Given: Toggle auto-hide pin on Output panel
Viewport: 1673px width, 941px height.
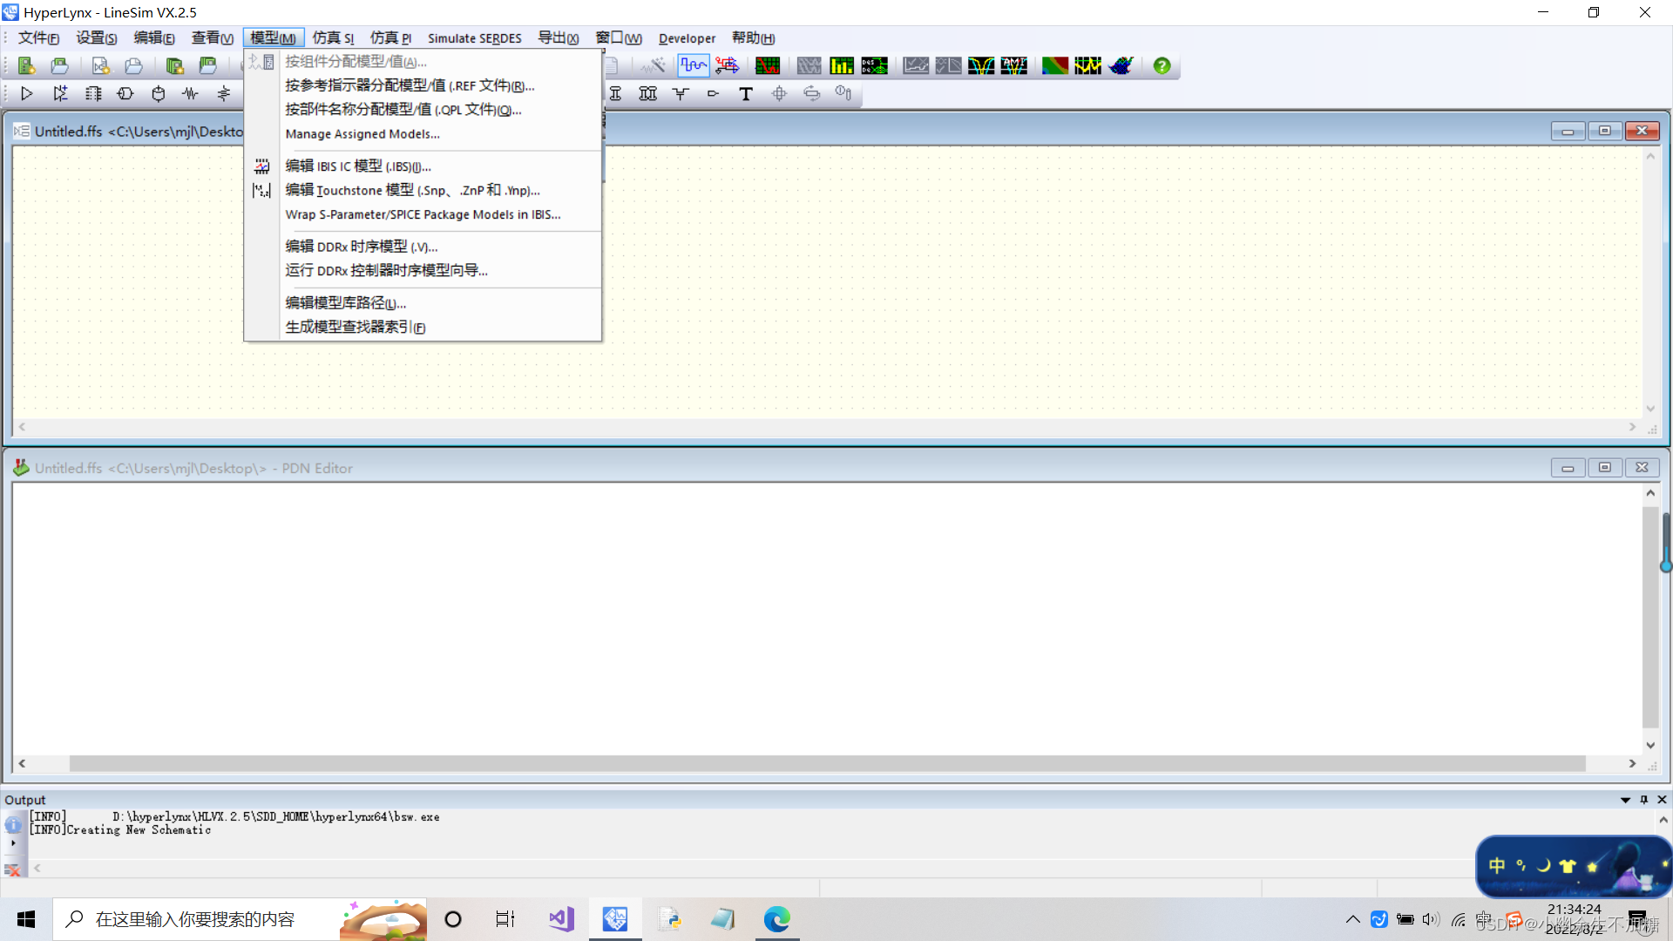Looking at the screenshot, I should [x=1644, y=800].
